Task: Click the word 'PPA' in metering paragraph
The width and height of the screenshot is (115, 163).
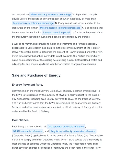Action: click(x=100, y=52)
